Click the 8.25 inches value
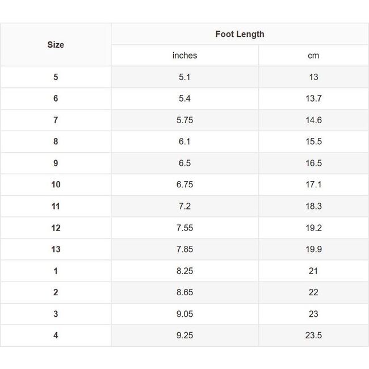Image resolution: width=369 pixels, height=369 pixels. click(184, 271)
